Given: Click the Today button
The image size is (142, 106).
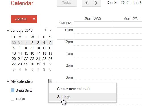Looking at the screenshot, I should pyautogui.click(x=67, y=3).
